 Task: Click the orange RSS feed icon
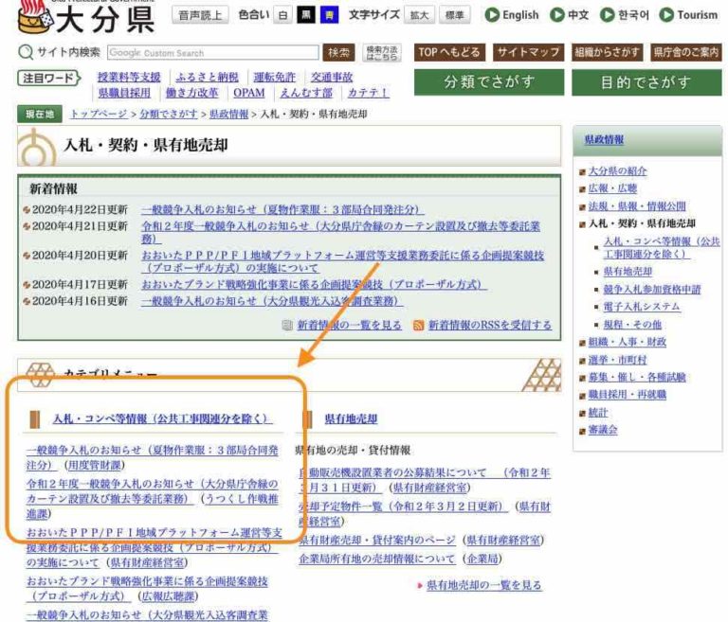pos(418,325)
